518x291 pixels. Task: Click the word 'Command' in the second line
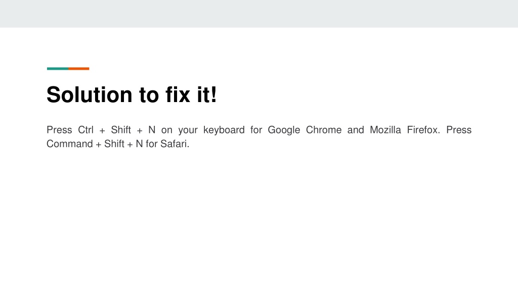70,144
